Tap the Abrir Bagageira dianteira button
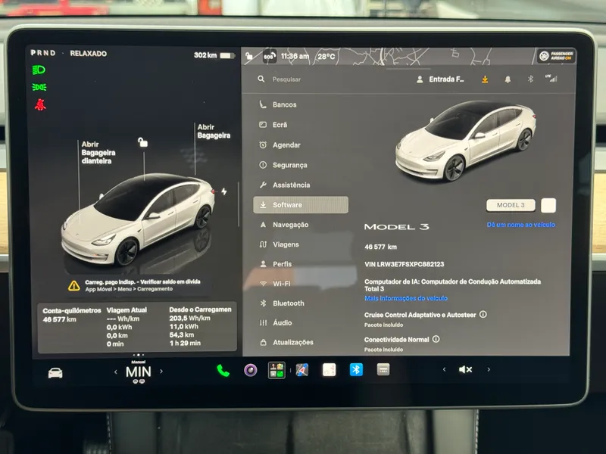This screenshot has height=454, width=606. (98, 153)
